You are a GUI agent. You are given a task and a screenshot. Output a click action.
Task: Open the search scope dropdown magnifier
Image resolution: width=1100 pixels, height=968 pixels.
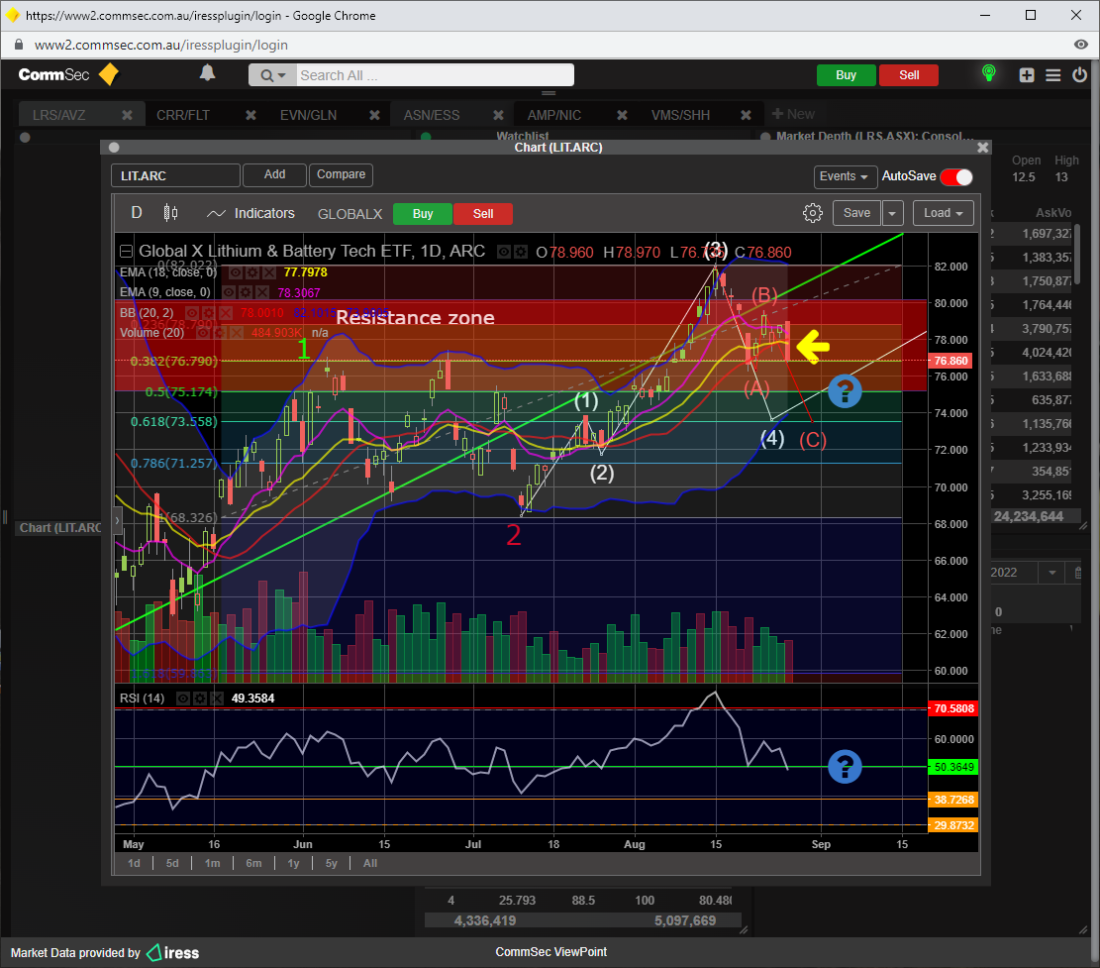coord(272,75)
